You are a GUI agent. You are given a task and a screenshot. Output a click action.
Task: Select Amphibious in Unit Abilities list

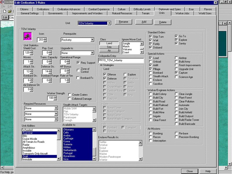pos(29,148)
